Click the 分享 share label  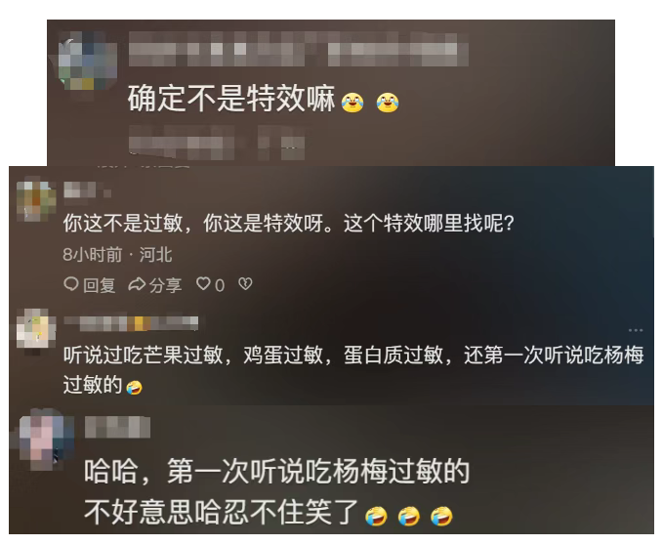pyautogui.click(x=165, y=285)
